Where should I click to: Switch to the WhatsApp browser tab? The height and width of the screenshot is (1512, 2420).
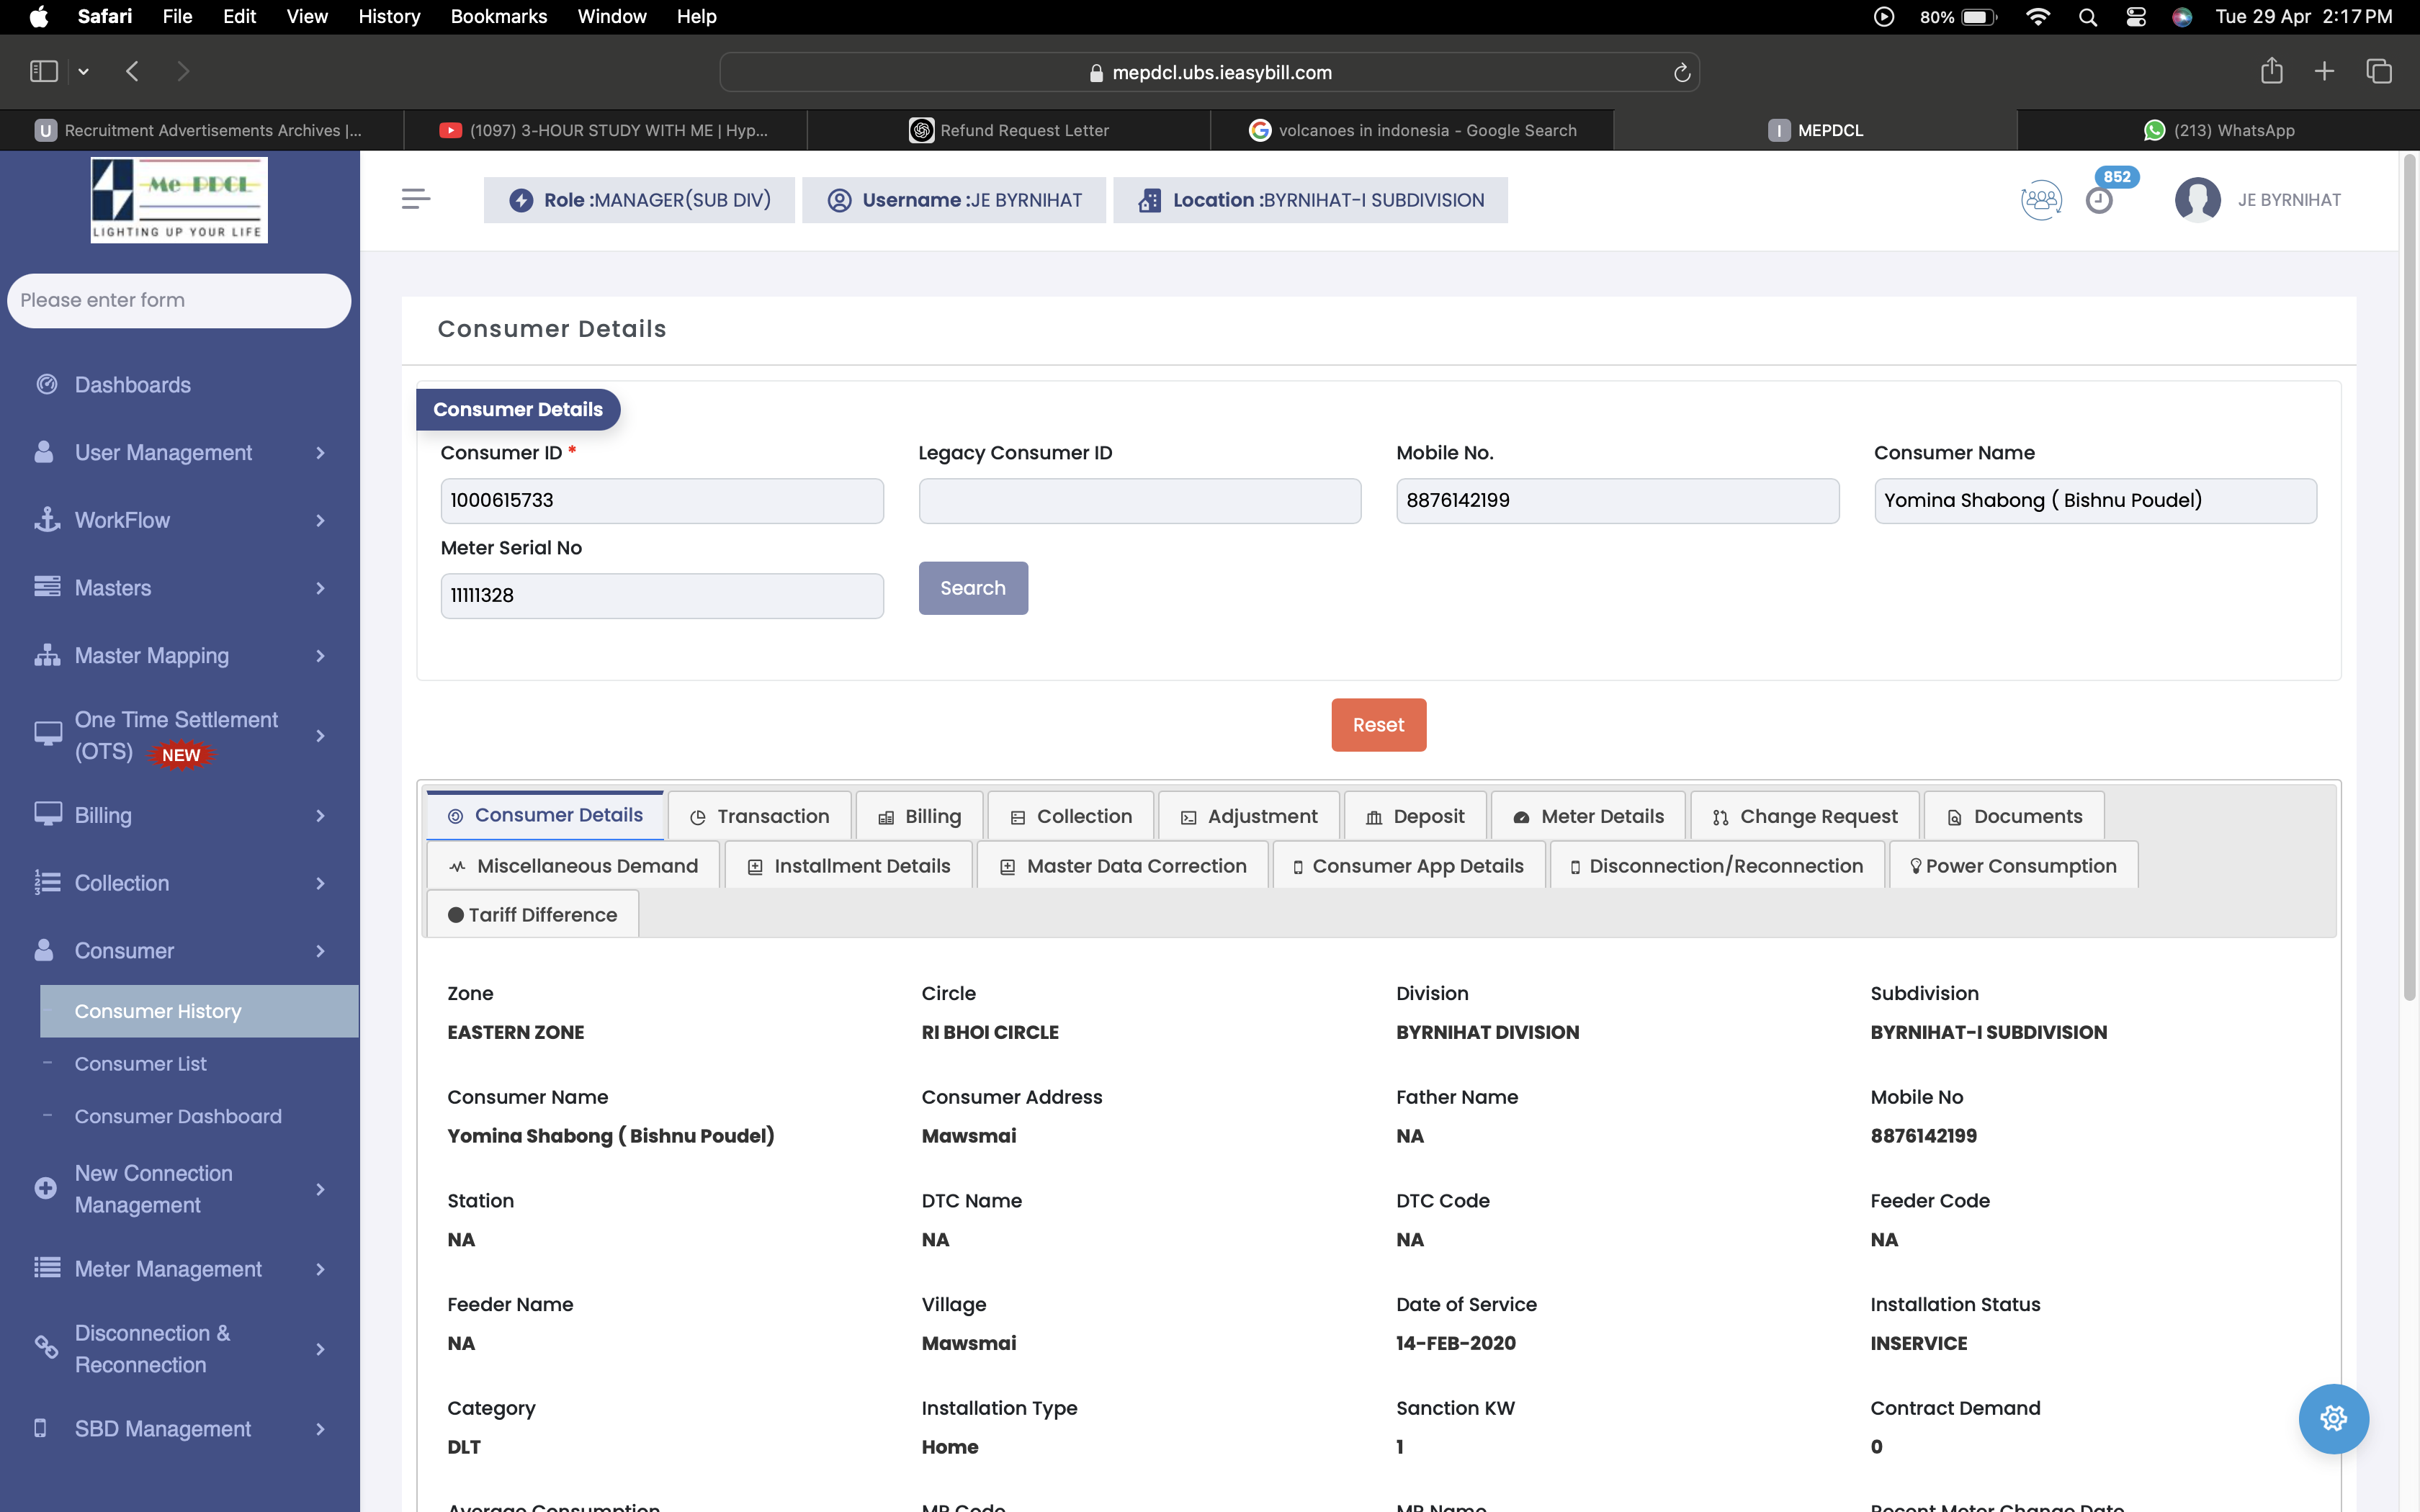point(2218,130)
